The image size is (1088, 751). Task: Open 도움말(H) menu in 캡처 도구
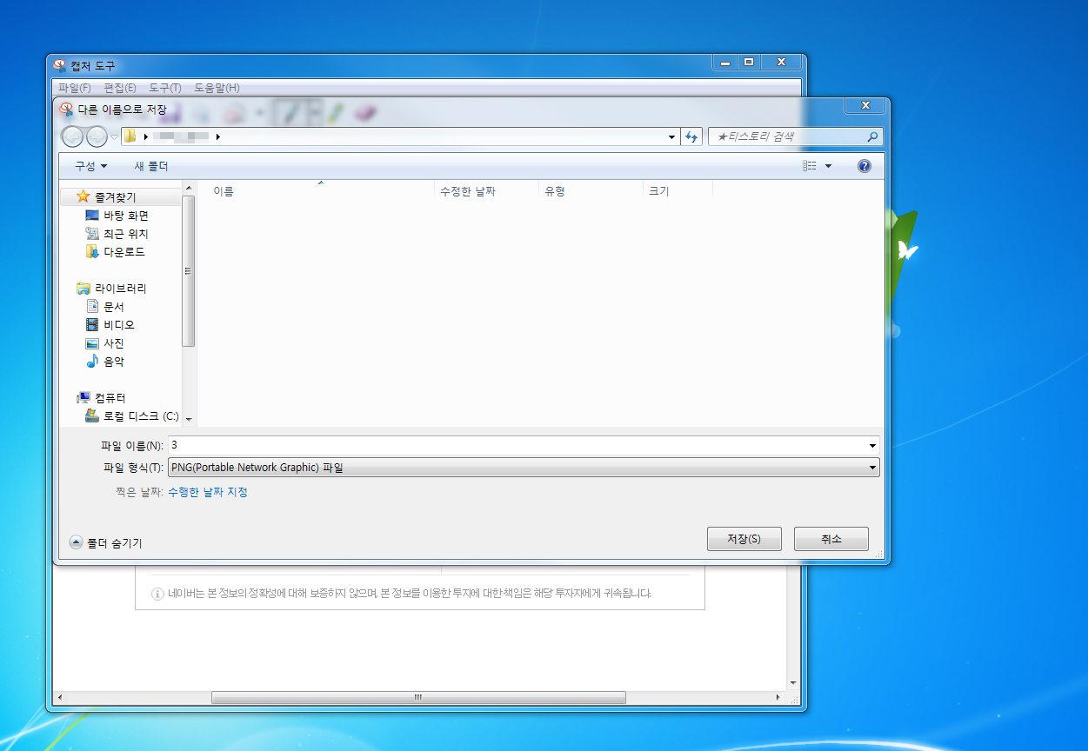point(217,88)
